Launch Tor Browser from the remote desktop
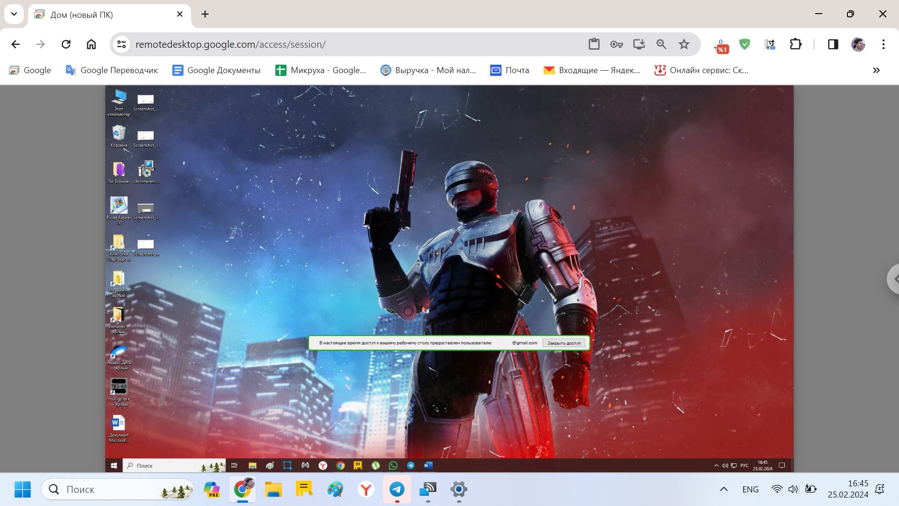This screenshot has height=506, width=899. tap(118, 172)
